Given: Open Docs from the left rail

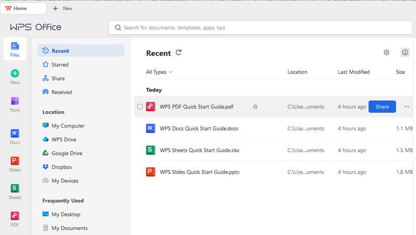Looking at the screenshot, I should pos(15,137).
